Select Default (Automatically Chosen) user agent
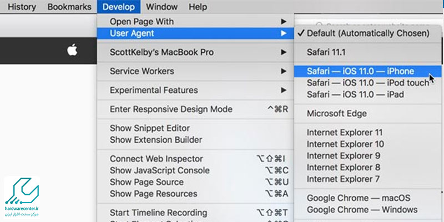 click(367, 33)
